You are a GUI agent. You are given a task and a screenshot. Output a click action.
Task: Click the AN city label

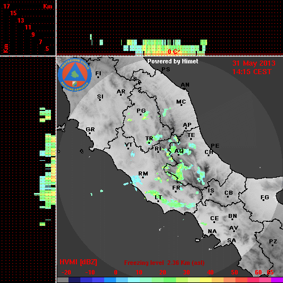[x=185, y=85]
